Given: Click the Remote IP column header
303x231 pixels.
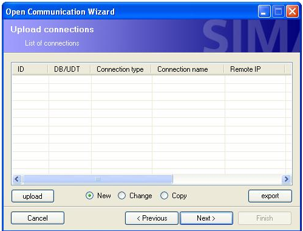Looking at the screenshot, I should click(x=254, y=69).
